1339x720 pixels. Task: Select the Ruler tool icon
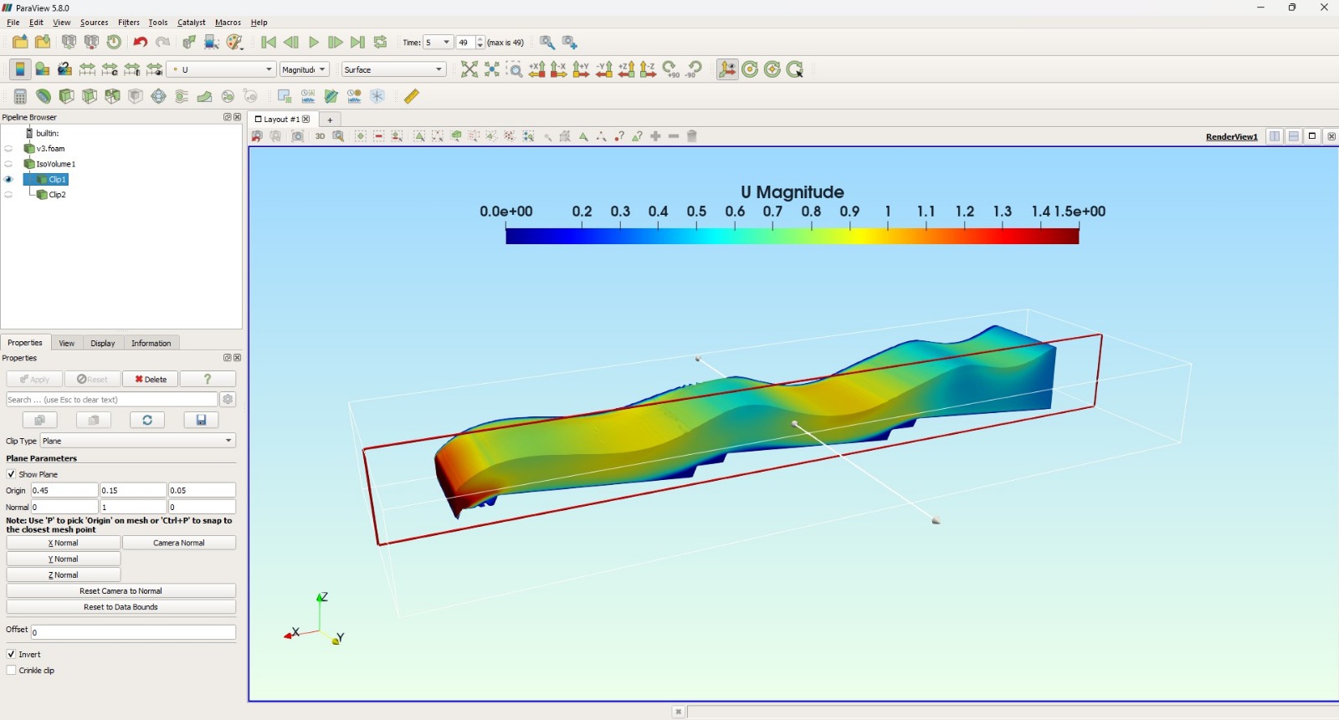click(411, 97)
